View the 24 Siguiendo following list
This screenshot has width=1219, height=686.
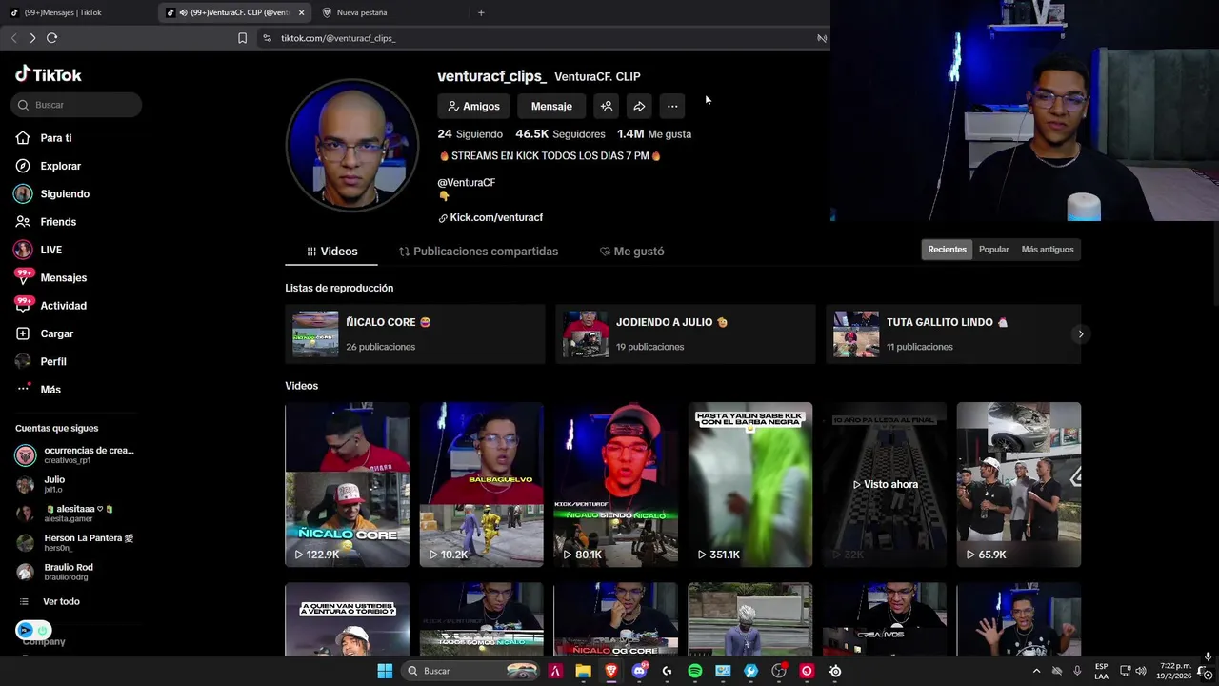(470, 134)
